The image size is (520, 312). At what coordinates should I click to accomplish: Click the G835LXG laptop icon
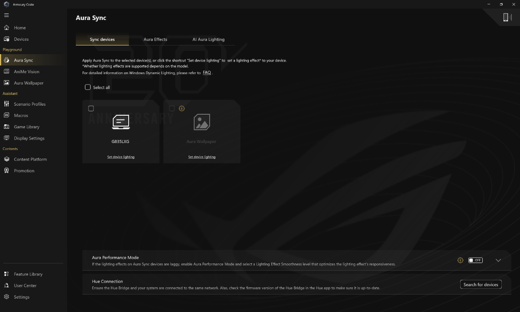coord(121,122)
